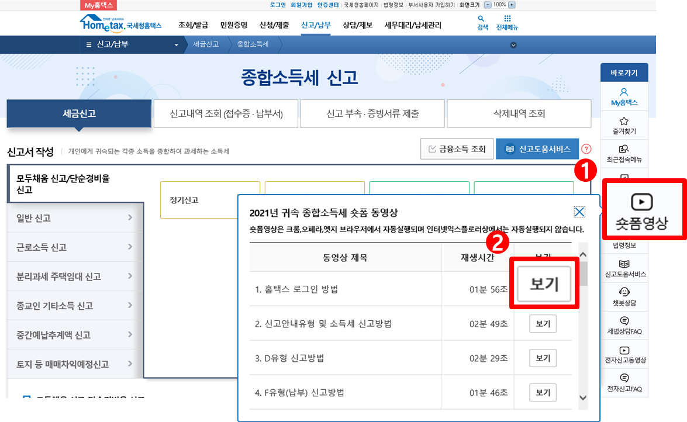This screenshot has height=422, width=687.
Task: Open 신고도움서비스 sidebar book icon
Action: 624,264
